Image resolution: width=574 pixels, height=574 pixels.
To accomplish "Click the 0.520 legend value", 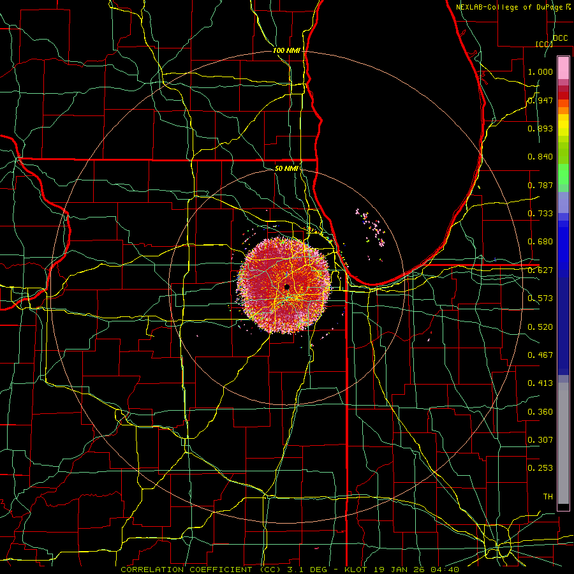I will click(x=540, y=327).
